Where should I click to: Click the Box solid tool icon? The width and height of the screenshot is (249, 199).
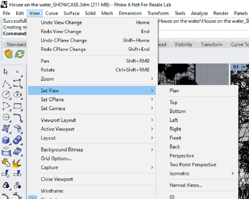[x=6, y=140]
